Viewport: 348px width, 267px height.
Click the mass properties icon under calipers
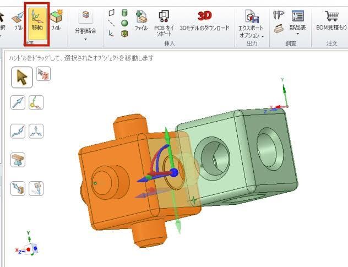(x=279, y=29)
